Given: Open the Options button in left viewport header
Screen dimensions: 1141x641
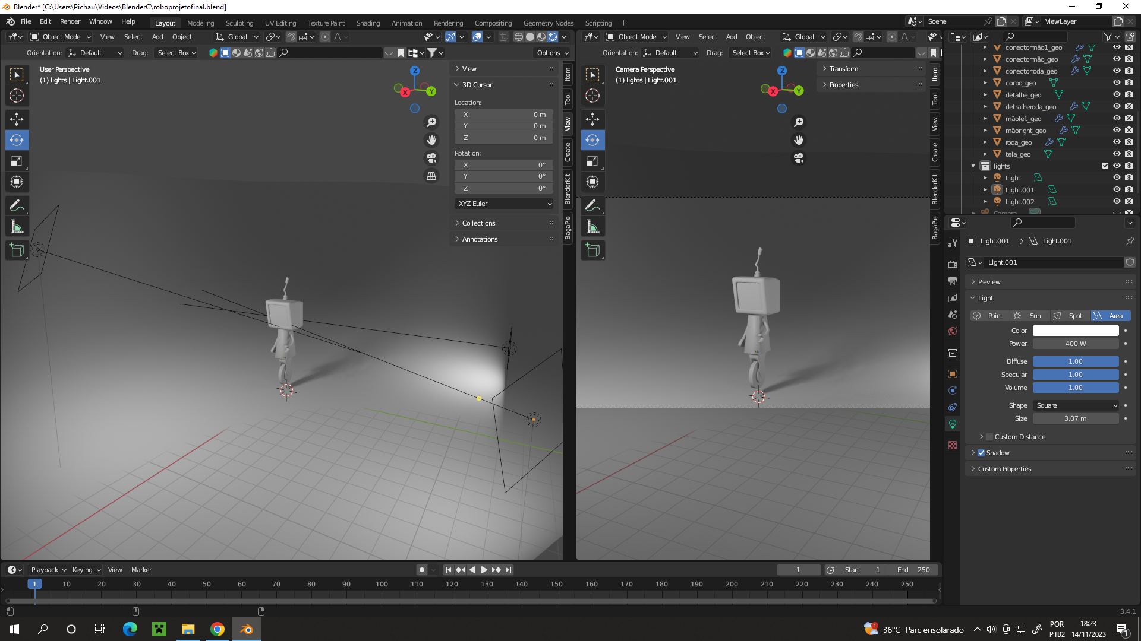Looking at the screenshot, I should coord(552,53).
